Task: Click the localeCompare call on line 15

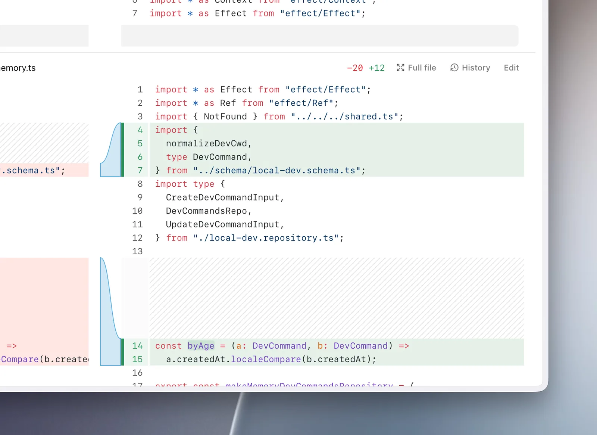Action: pyautogui.click(x=266, y=359)
